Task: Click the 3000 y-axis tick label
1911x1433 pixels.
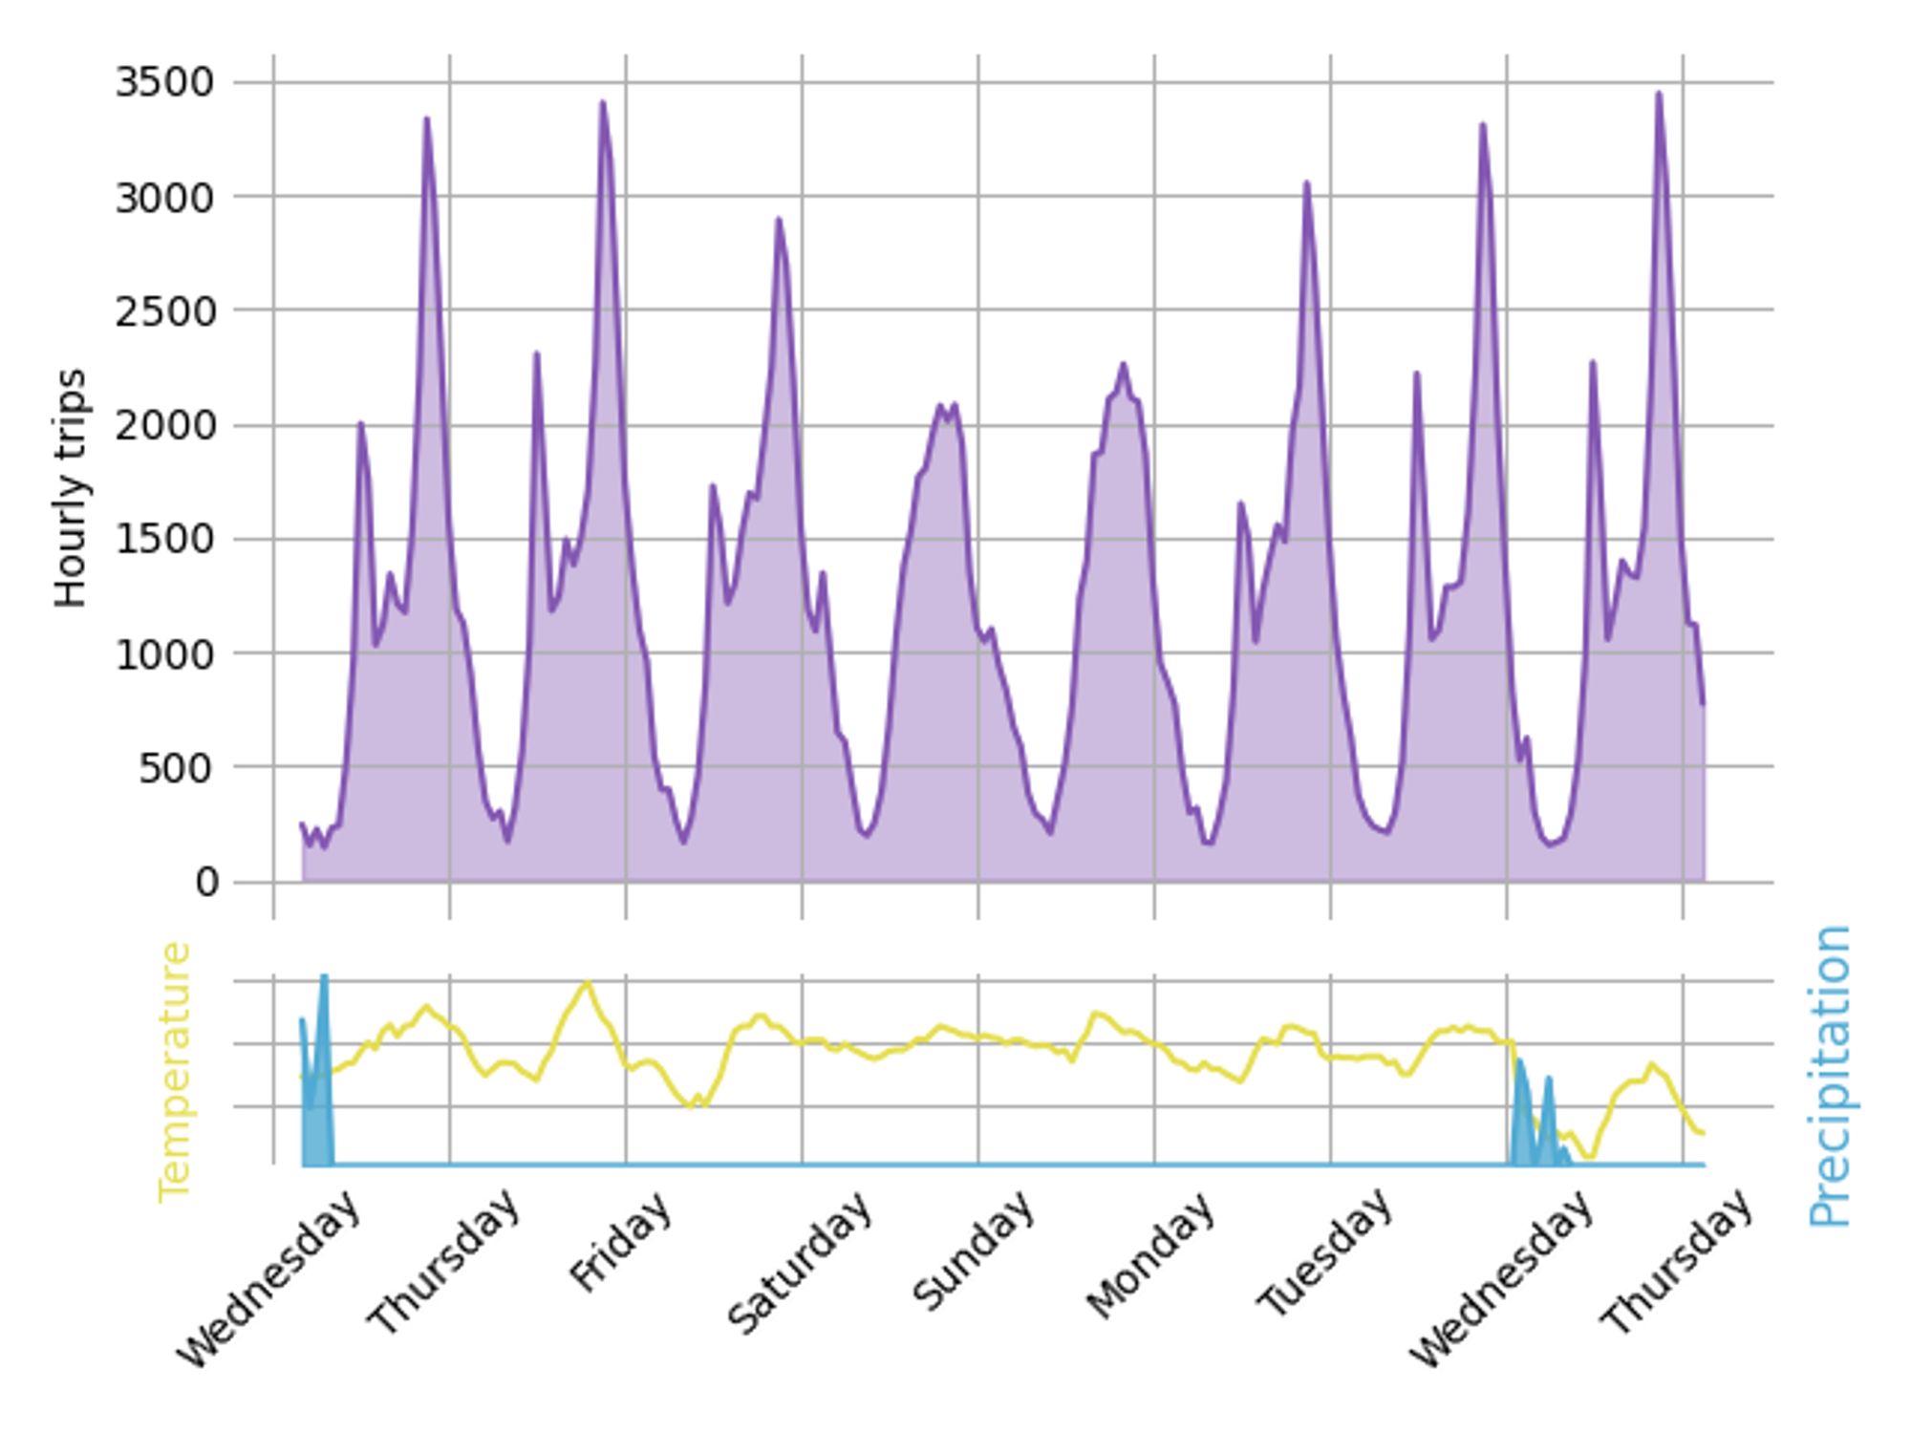Action: pos(164,198)
